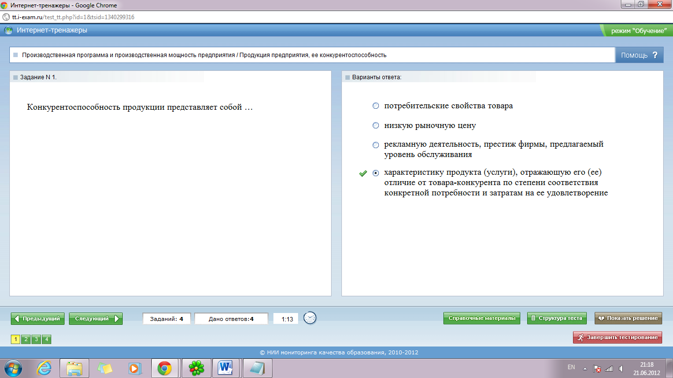Click the Дано ответов: 4 counter
The width and height of the screenshot is (673, 378).
point(231,319)
